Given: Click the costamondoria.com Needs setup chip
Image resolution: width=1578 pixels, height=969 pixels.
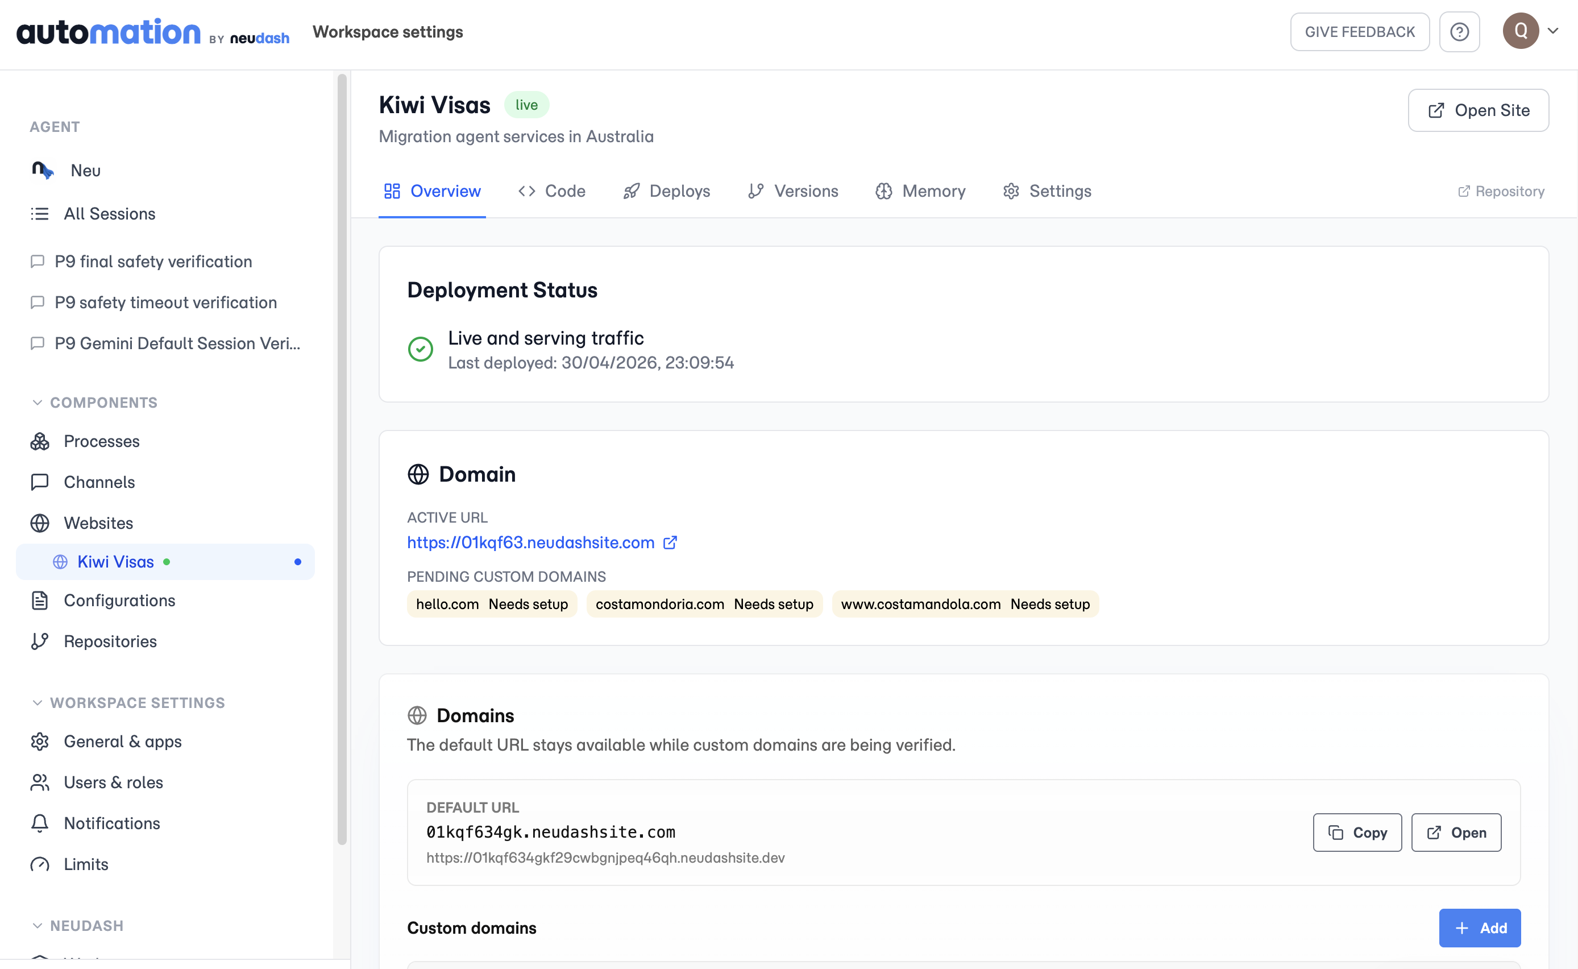Looking at the screenshot, I should [704, 604].
